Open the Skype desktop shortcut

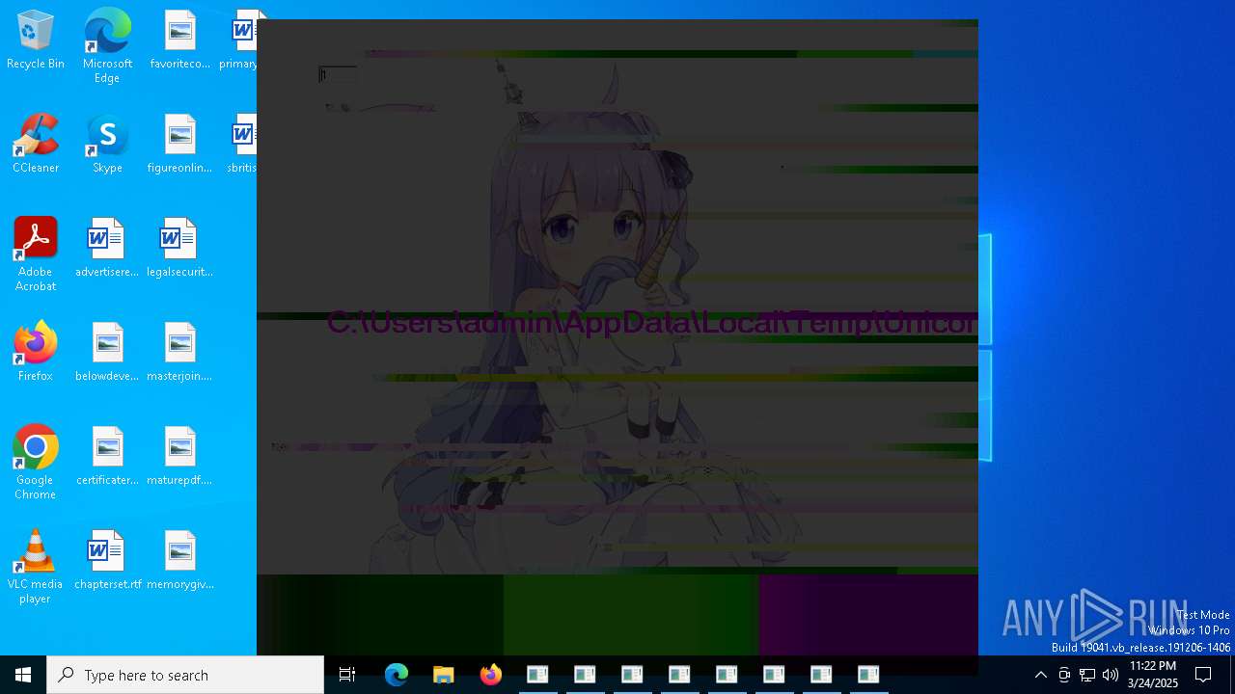tap(107, 145)
